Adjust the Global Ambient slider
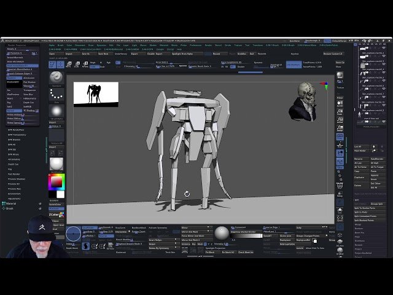This screenshot has width=393, height=295. (x=23, y=115)
